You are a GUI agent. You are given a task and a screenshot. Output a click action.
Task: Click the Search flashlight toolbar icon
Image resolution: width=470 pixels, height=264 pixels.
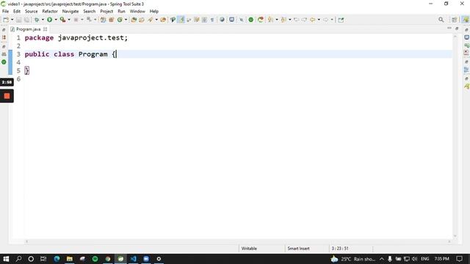[150, 20]
